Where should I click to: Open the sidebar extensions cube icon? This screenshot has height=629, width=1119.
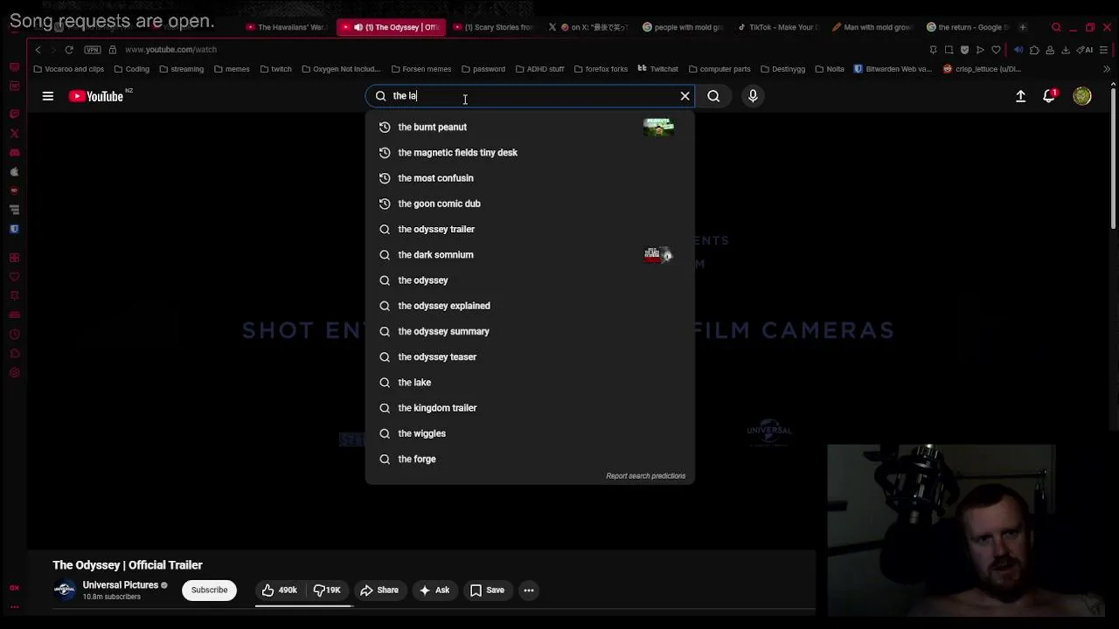[14, 354]
